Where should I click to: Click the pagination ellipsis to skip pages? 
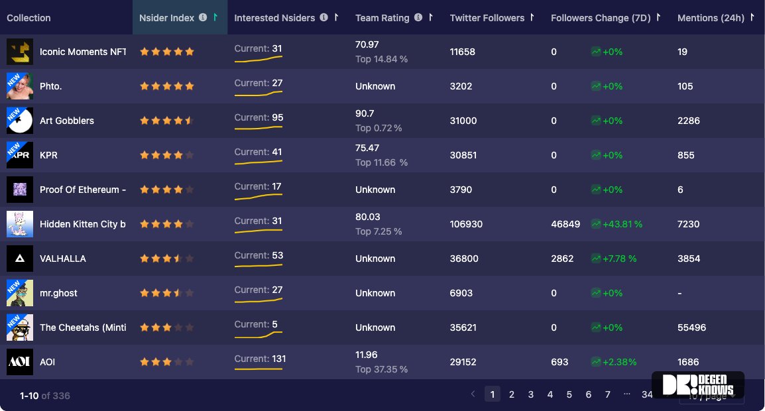627,393
